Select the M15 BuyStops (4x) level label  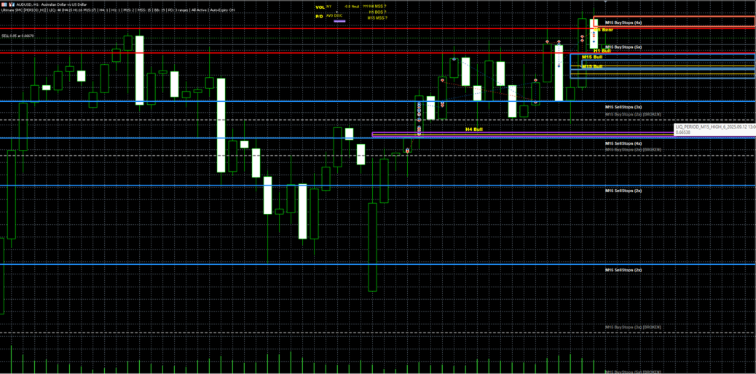[623, 23]
